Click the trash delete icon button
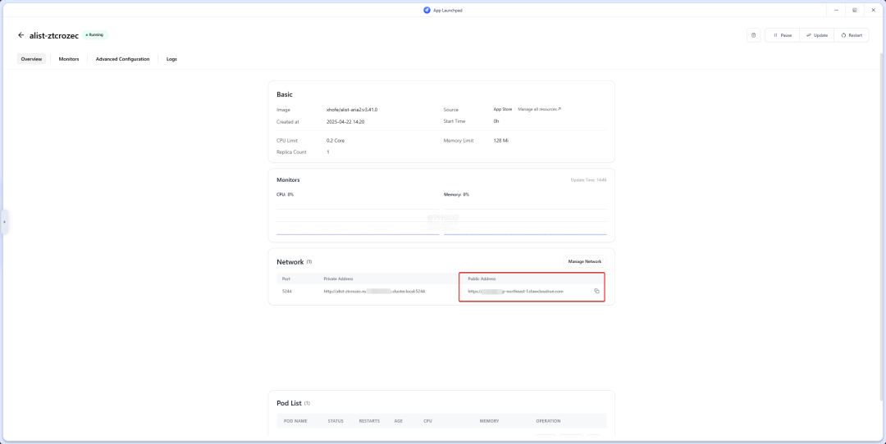The width and height of the screenshot is (886, 444). [753, 35]
